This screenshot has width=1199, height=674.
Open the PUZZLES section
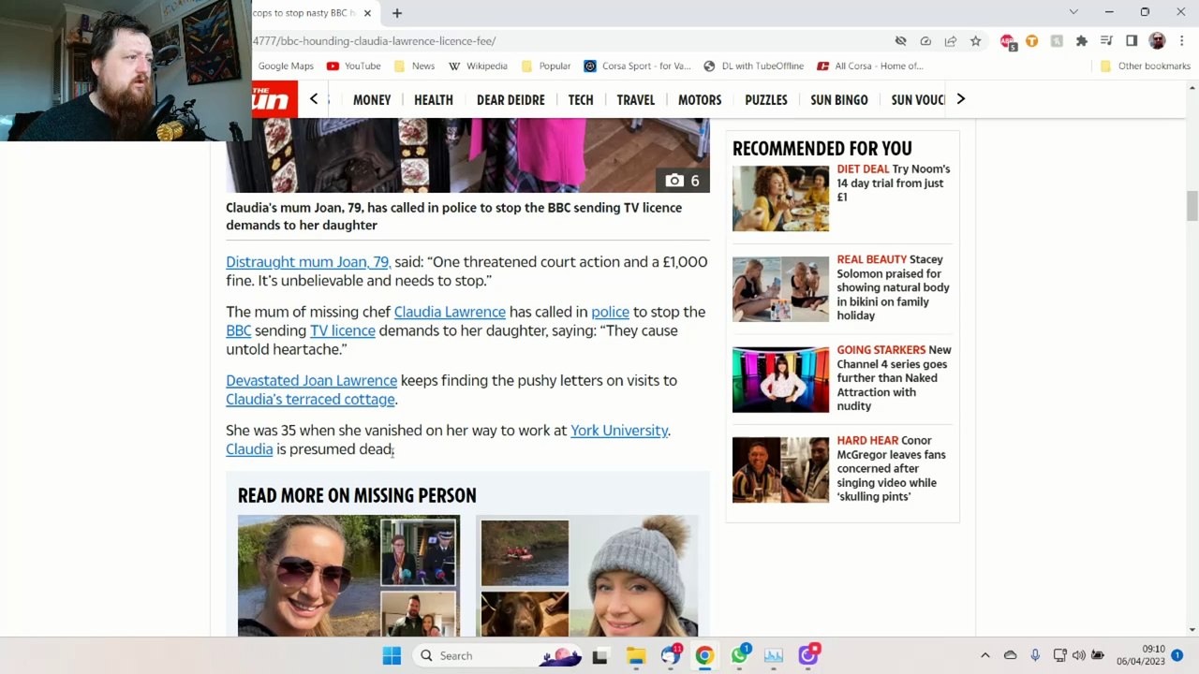point(766,100)
